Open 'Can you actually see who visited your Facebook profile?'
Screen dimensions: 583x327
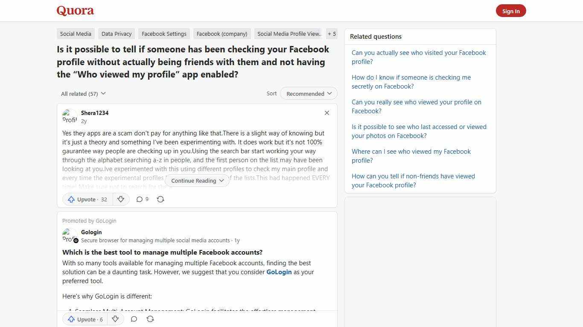[419, 57]
